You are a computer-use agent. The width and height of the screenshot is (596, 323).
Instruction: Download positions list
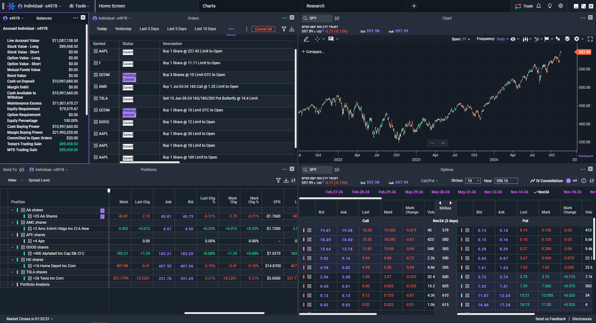pos(286,180)
